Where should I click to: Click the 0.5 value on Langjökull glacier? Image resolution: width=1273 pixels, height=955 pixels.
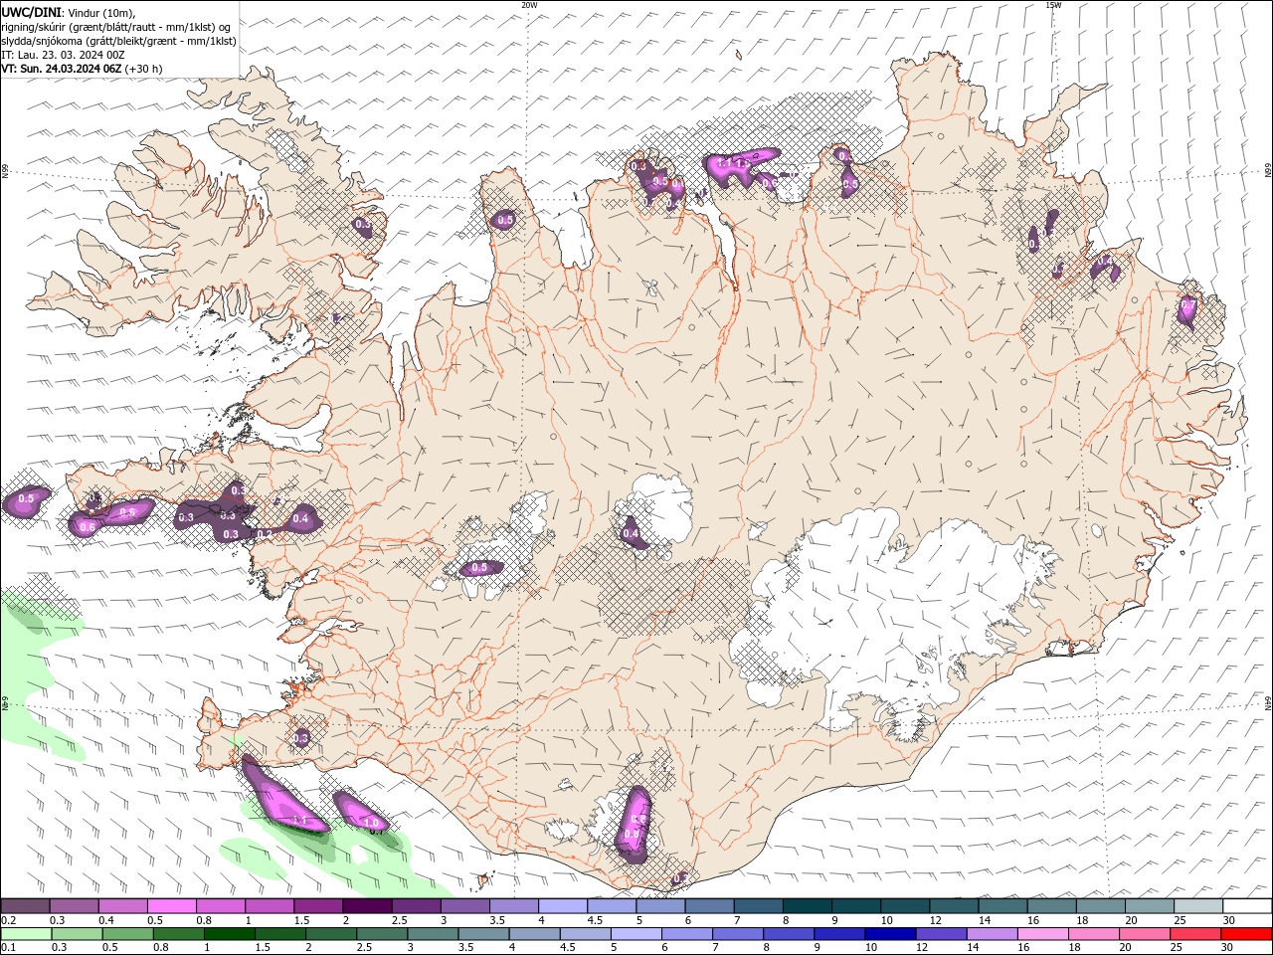(479, 568)
